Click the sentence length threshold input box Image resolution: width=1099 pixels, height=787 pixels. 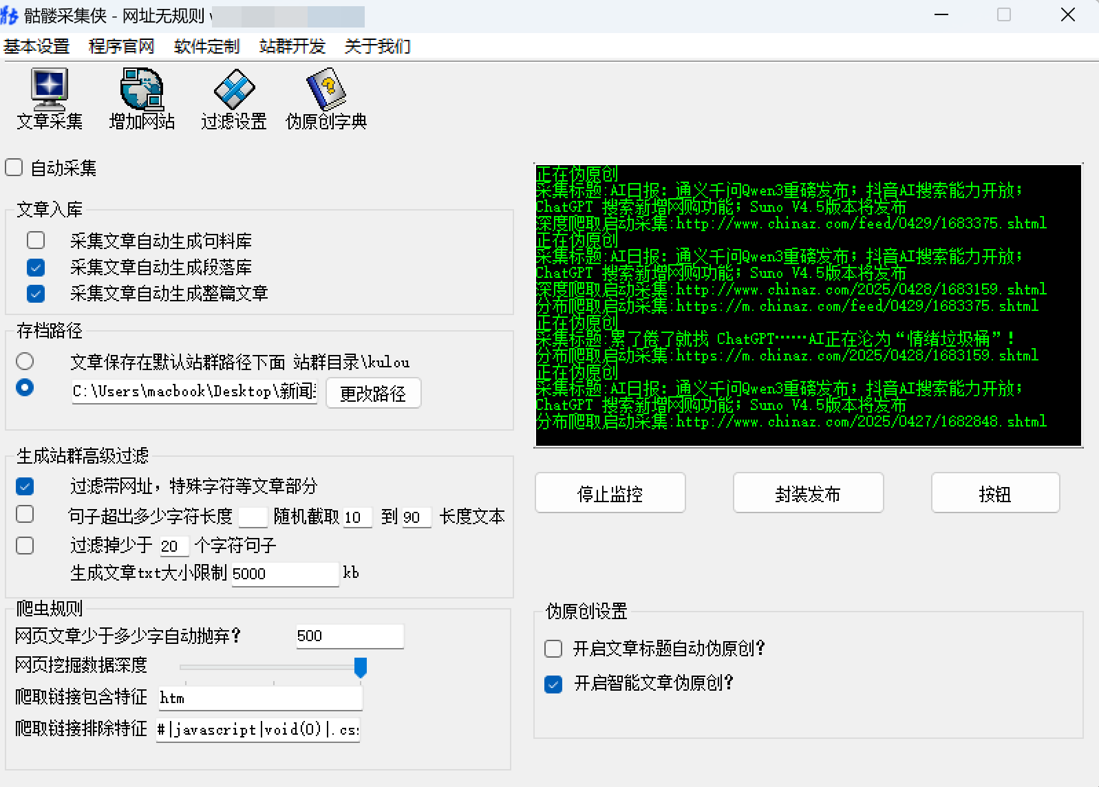[253, 517]
